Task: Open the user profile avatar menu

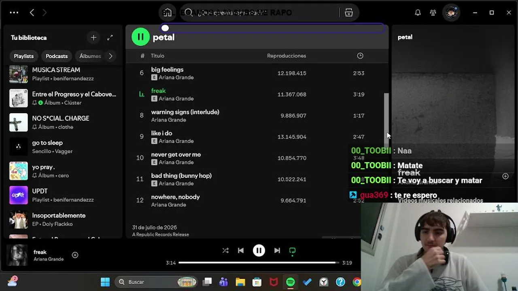Action: [x=451, y=13]
